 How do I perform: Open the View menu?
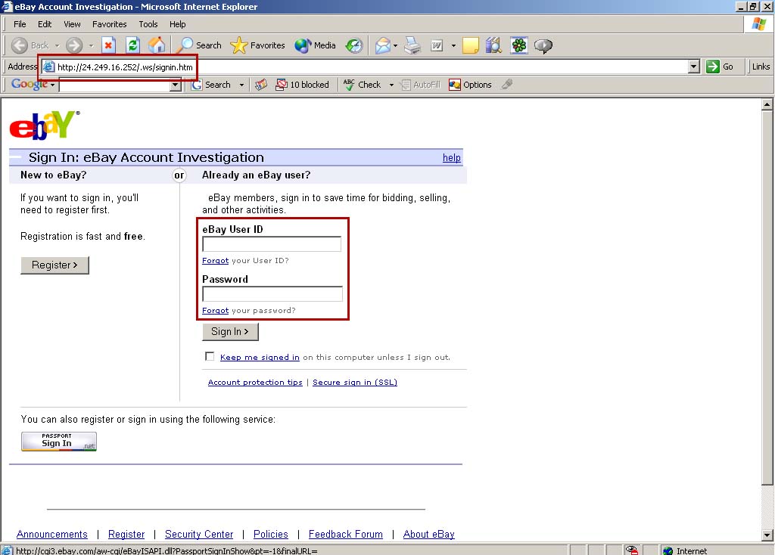click(72, 24)
